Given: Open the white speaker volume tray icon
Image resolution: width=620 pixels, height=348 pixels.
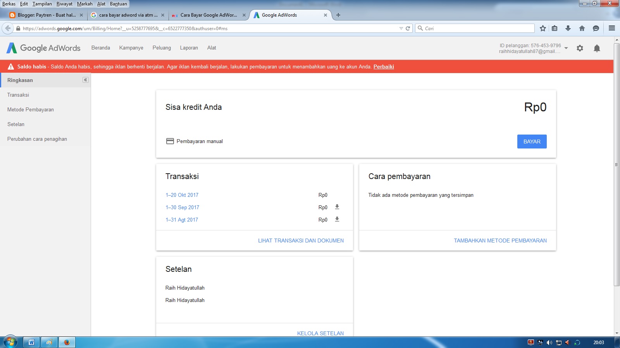Looking at the screenshot, I should click(549, 343).
